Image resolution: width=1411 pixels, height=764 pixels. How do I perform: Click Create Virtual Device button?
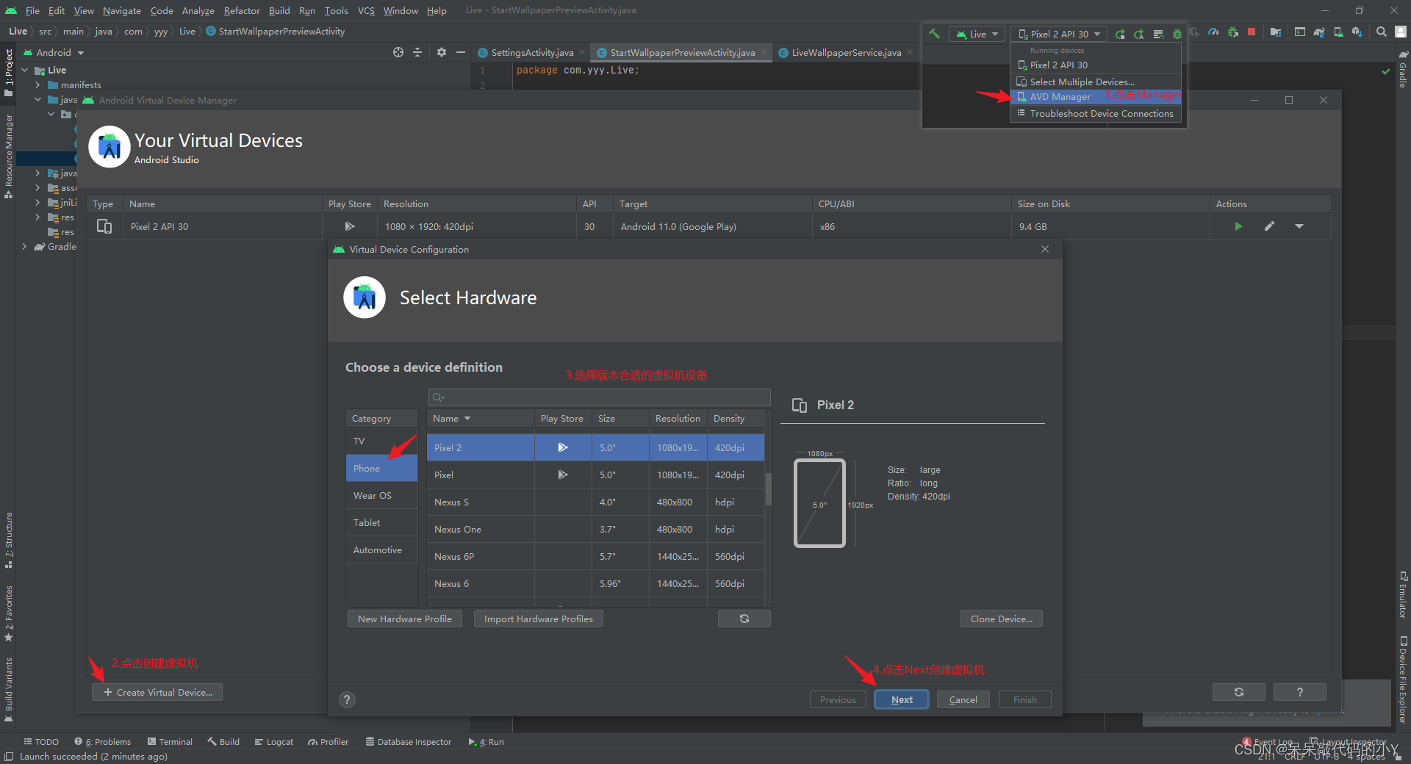(157, 692)
